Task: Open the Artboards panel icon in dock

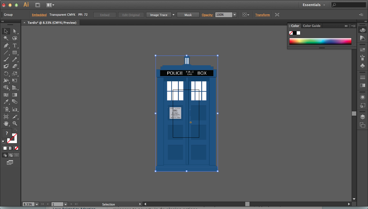Action: click(x=363, y=125)
